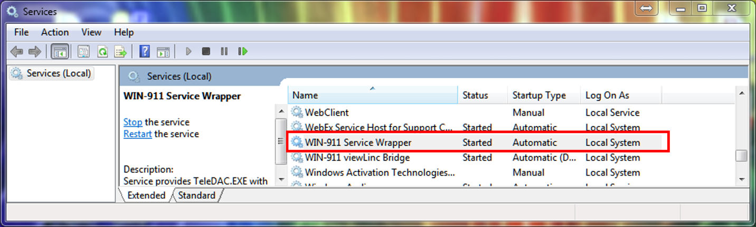The height and width of the screenshot is (227, 756).
Task: Click the Export List toolbar icon
Action: pyautogui.click(x=121, y=51)
